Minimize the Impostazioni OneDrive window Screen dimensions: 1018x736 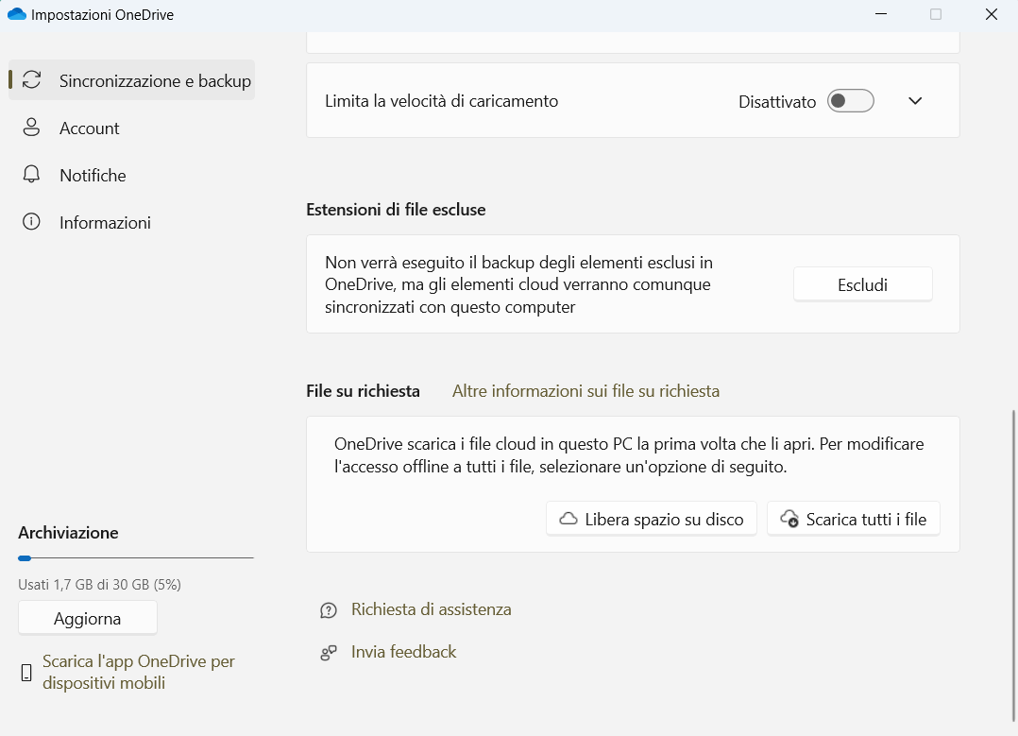click(881, 14)
